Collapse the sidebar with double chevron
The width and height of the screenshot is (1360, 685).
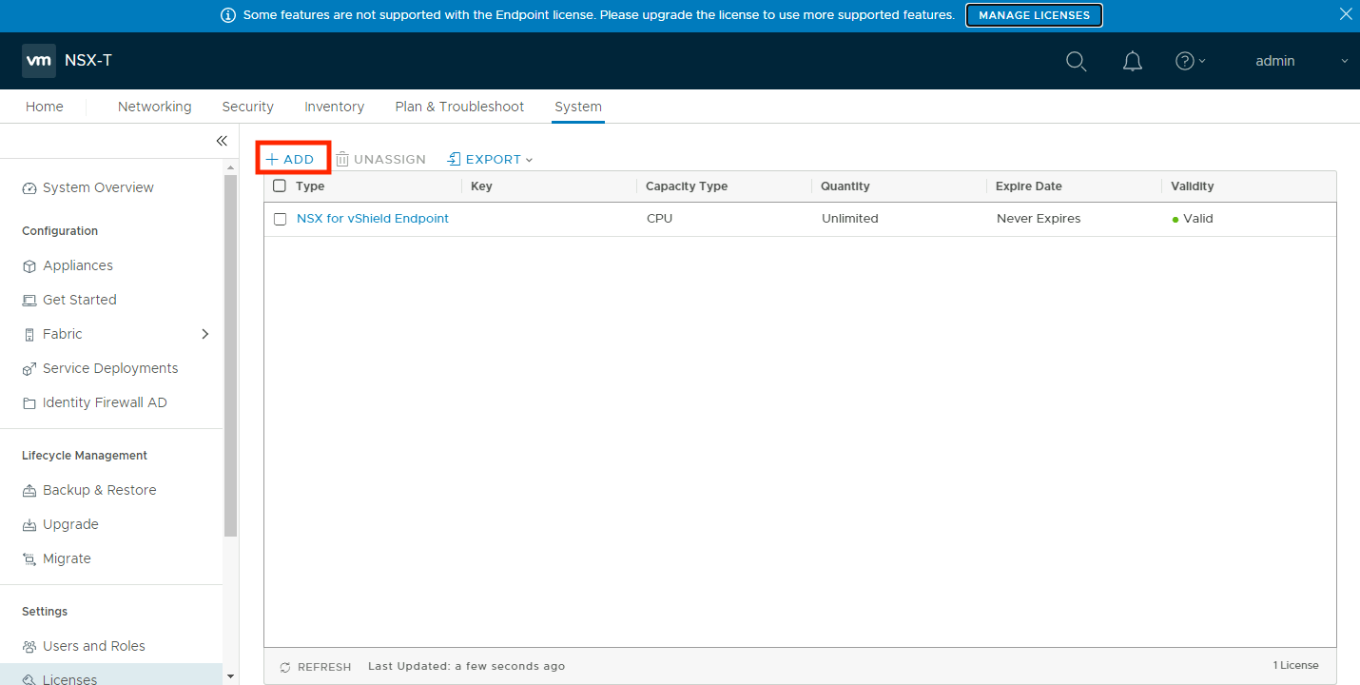222,141
